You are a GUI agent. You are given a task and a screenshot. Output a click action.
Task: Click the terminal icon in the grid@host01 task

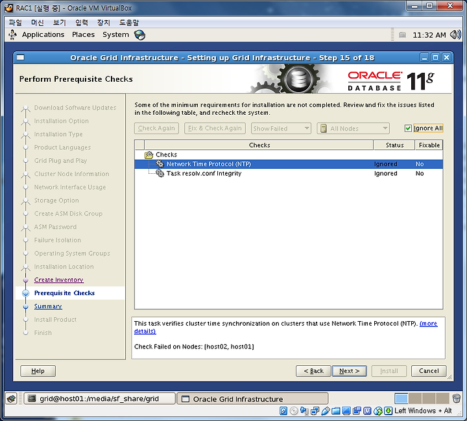(32, 398)
